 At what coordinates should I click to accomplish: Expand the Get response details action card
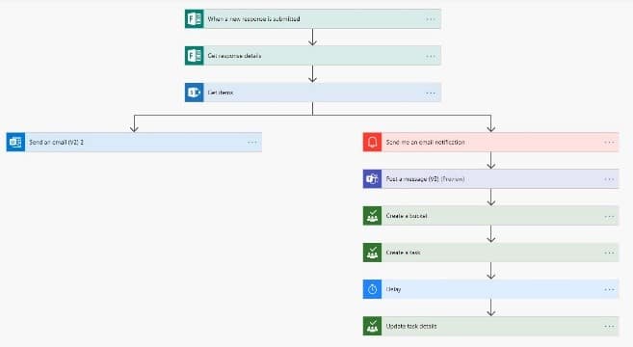[313, 56]
